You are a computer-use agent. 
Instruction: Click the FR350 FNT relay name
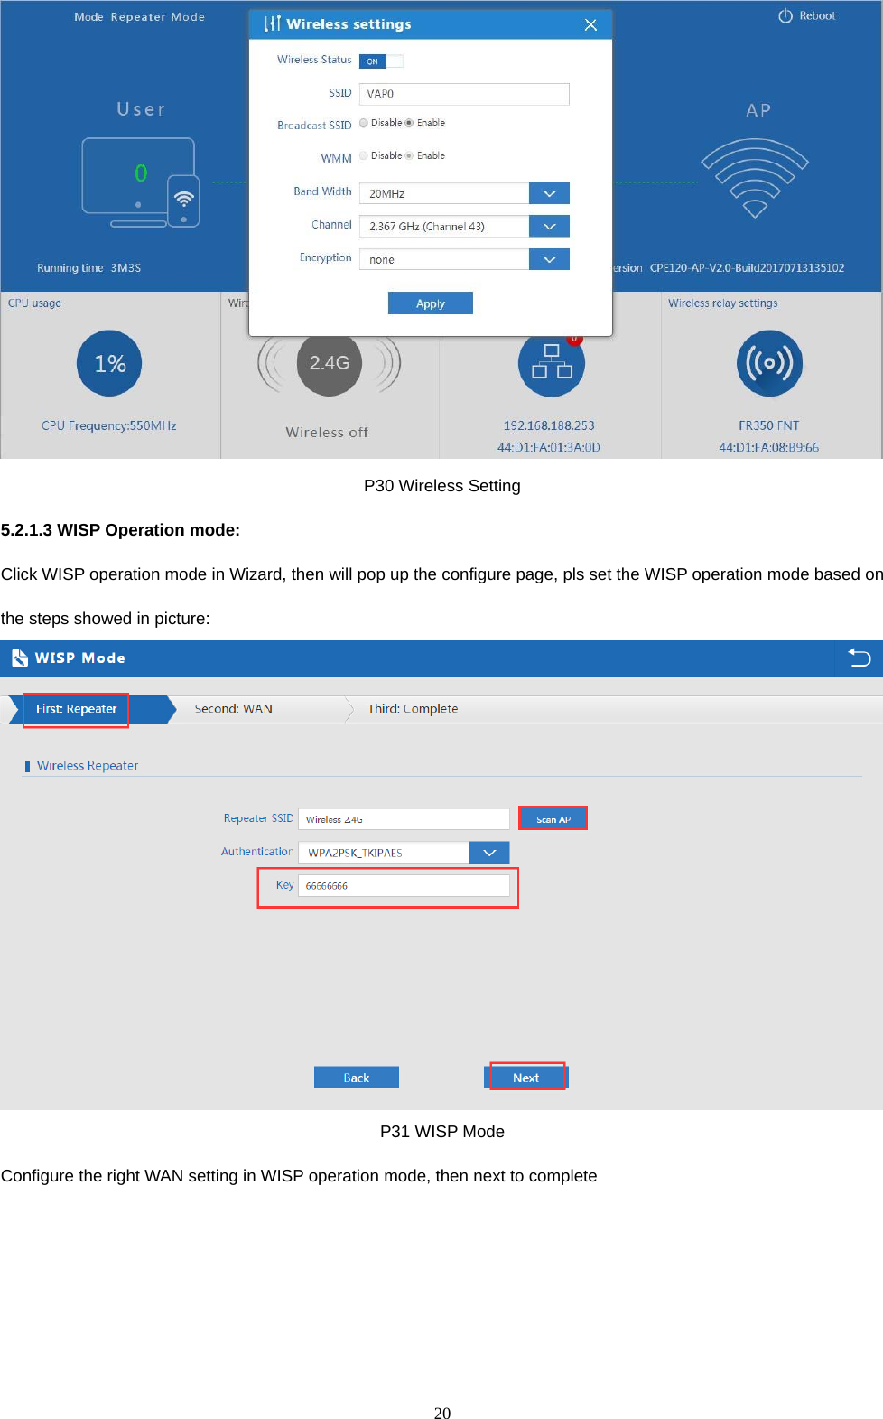pos(769,425)
